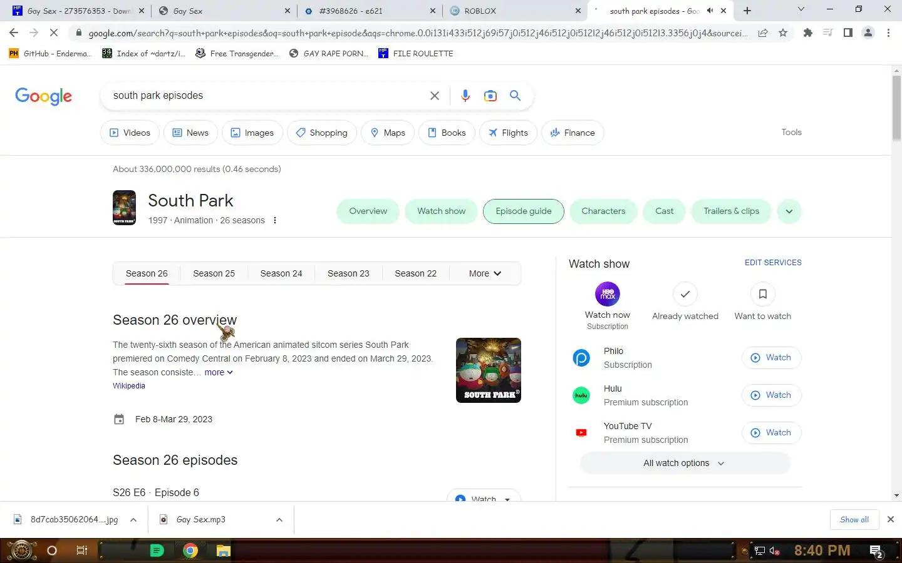Screen dimensions: 902x563
Task: Switch to the Season 25 tab
Action: pyautogui.click(x=214, y=273)
